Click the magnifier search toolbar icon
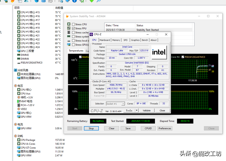This screenshot has height=161, width=226. (x=99, y=1)
